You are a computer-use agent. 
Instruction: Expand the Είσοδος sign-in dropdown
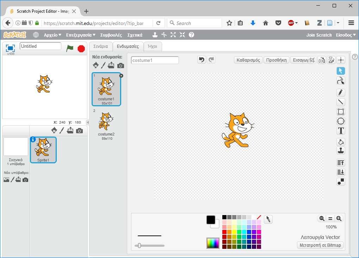[x=346, y=35]
